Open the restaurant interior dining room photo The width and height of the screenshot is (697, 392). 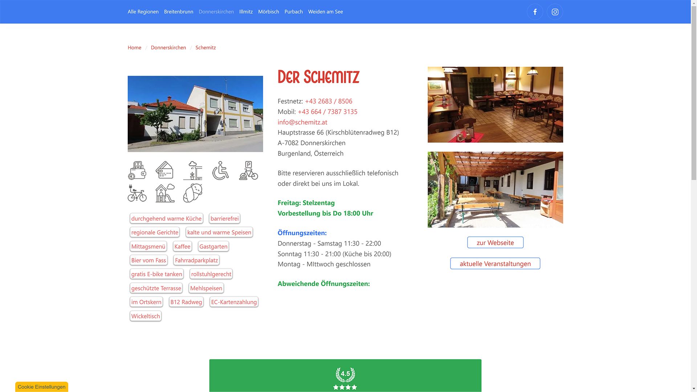(495, 105)
